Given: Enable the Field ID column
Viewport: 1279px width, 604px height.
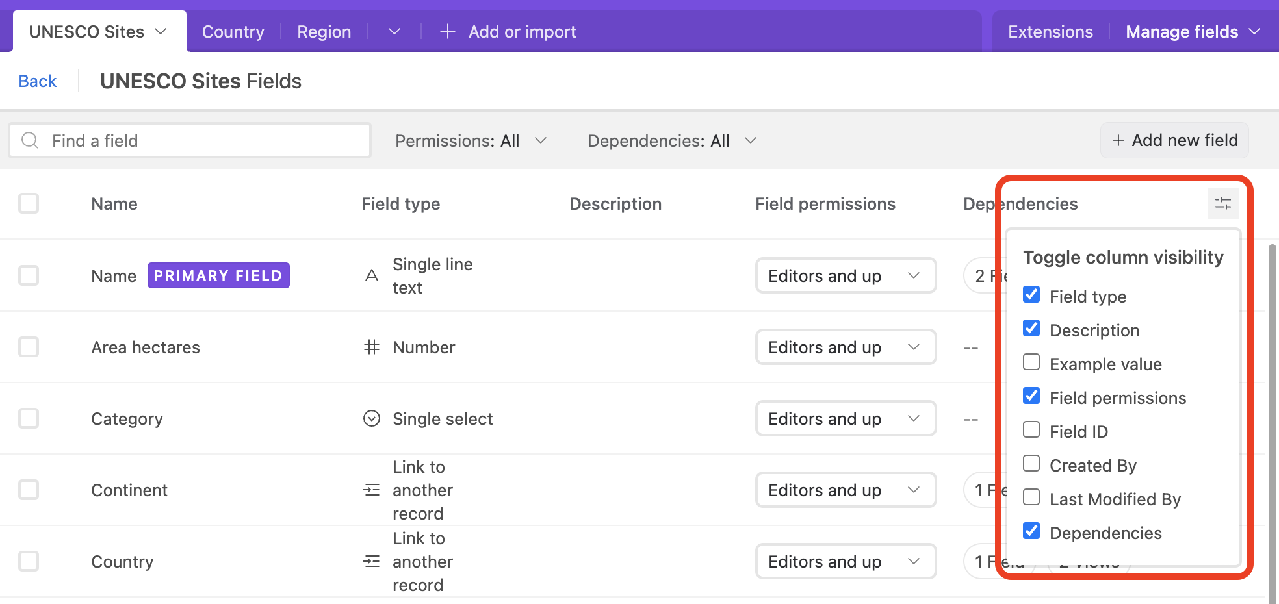Looking at the screenshot, I should tap(1031, 430).
